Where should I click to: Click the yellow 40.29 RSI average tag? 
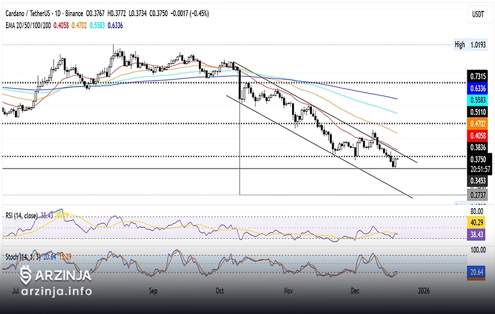coord(476,223)
